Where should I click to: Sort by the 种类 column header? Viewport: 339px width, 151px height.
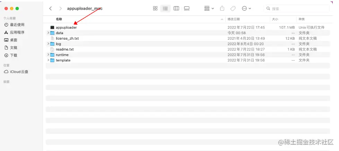pyautogui.click(x=302, y=19)
